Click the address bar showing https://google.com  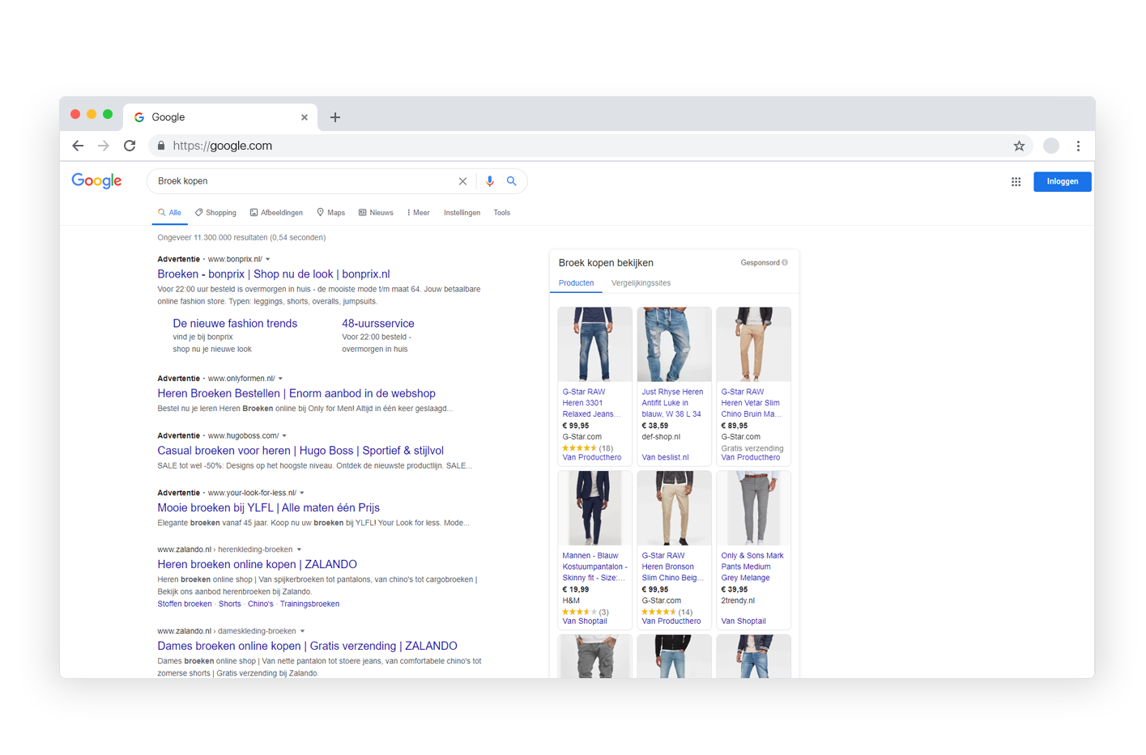point(590,146)
